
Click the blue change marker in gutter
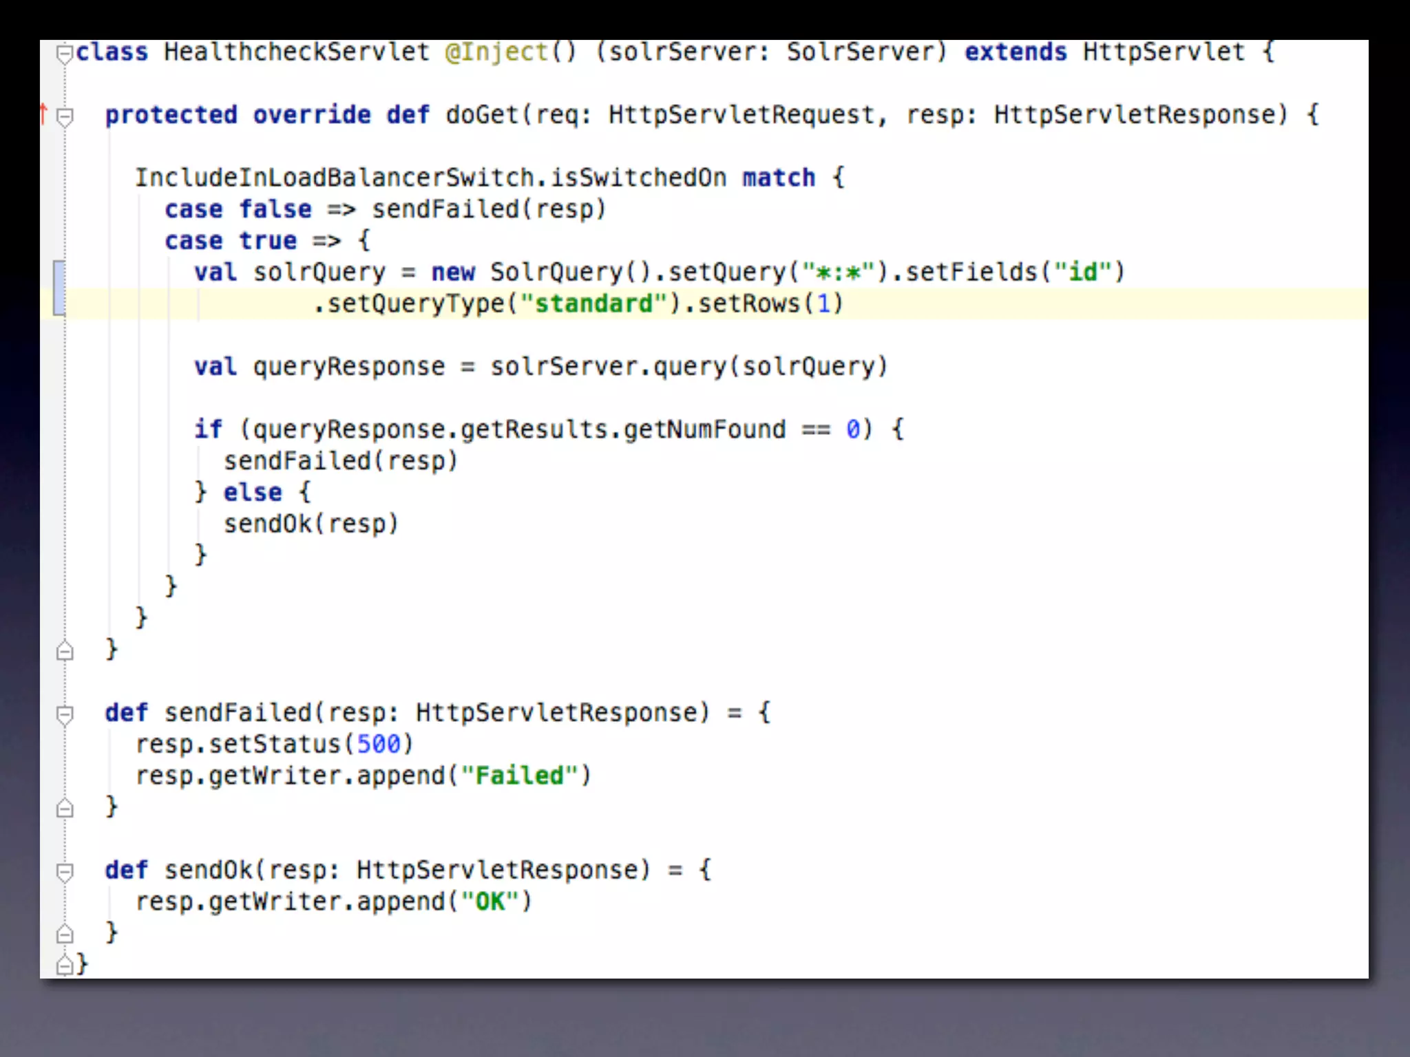tap(59, 288)
